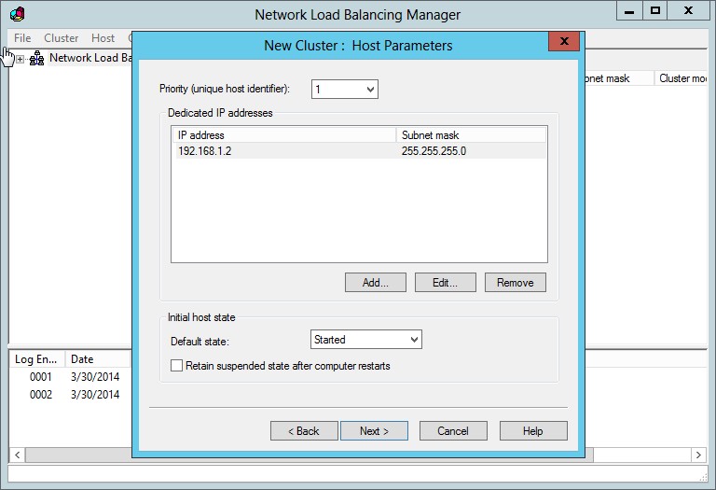
Task: Open Help for Host Parameters
Action: click(x=533, y=431)
